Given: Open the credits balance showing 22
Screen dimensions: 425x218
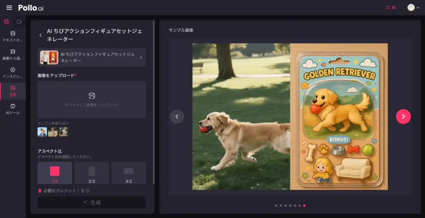Looking at the screenshot, I should click(390, 7).
